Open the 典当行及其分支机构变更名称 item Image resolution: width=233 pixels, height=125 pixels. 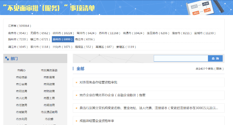149,108
